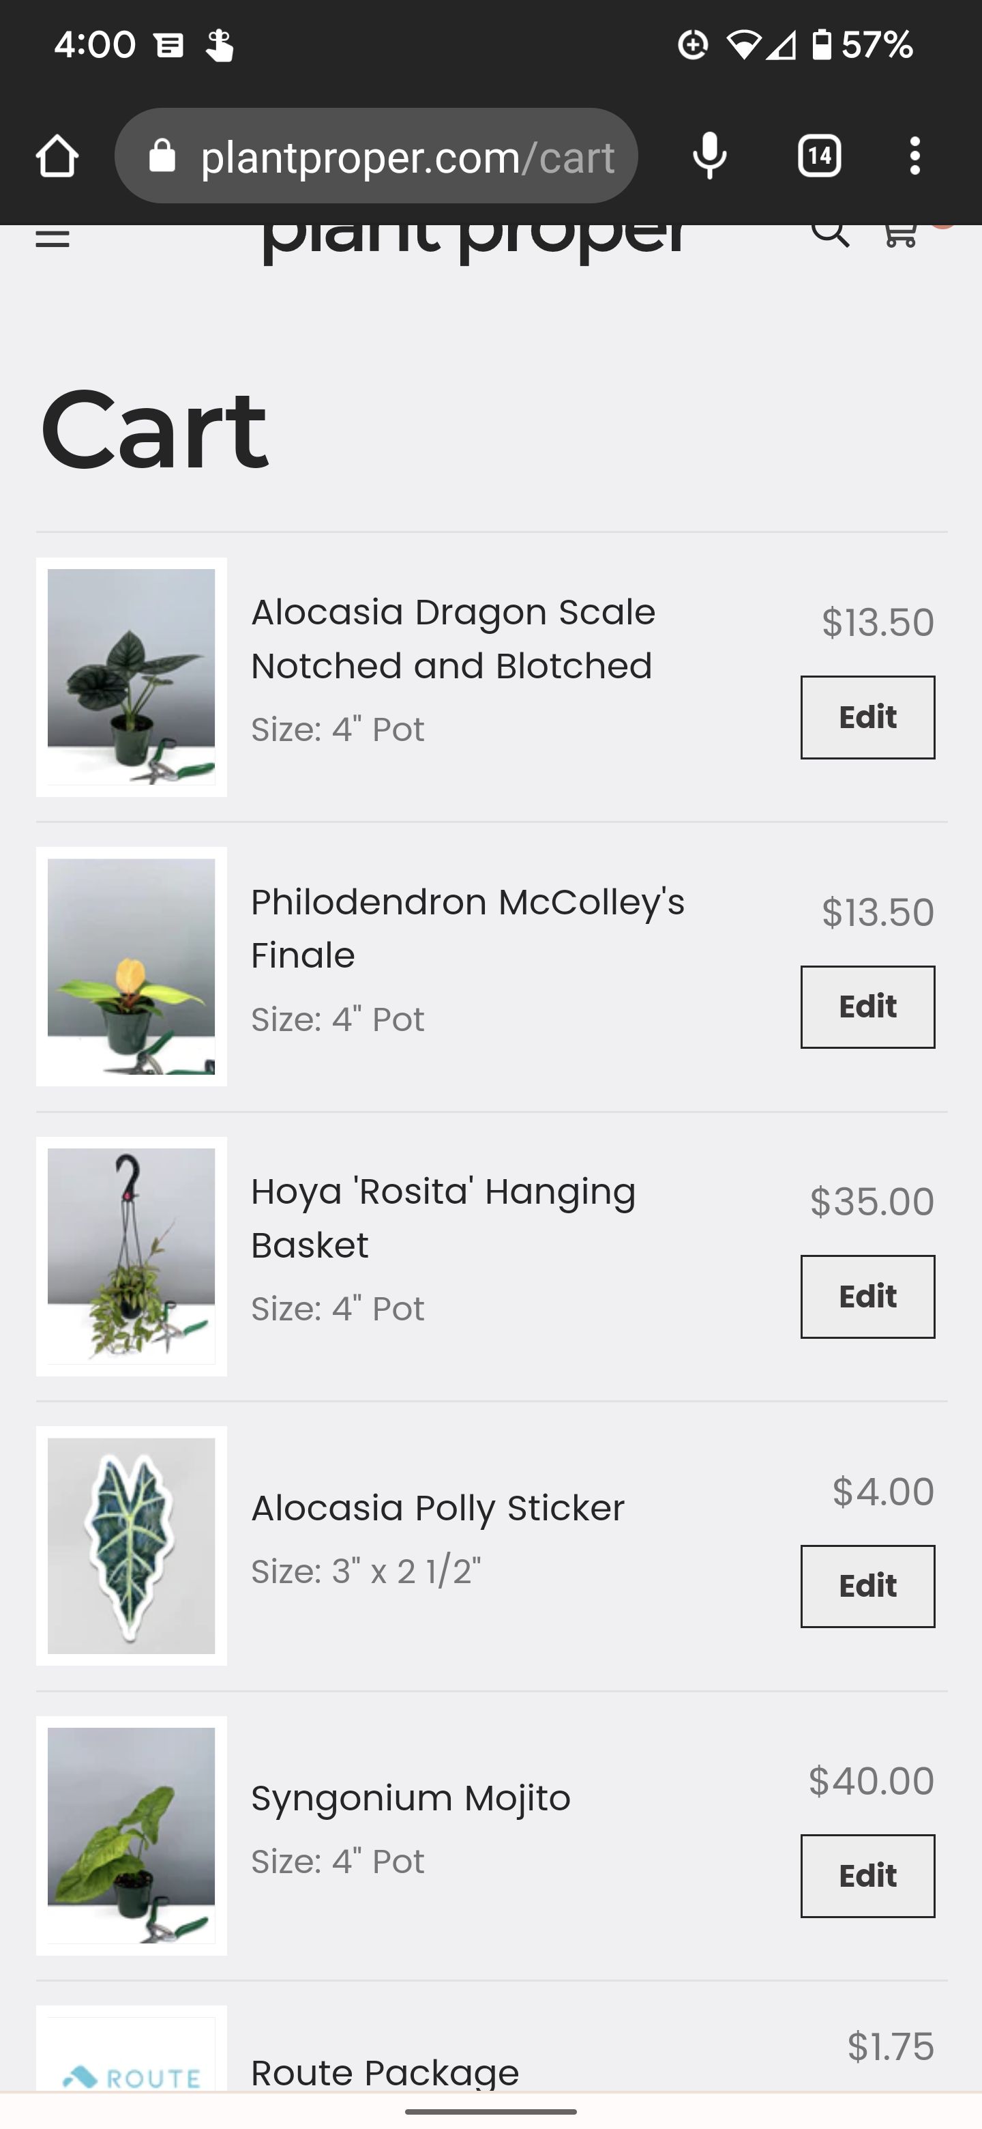Screen dimensions: 982x2129
Task: Tap the Chrome home icon
Action: (x=57, y=156)
